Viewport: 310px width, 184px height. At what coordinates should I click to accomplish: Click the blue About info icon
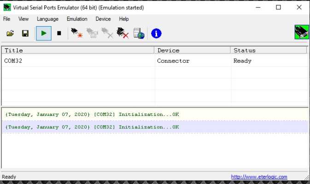(156, 33)
